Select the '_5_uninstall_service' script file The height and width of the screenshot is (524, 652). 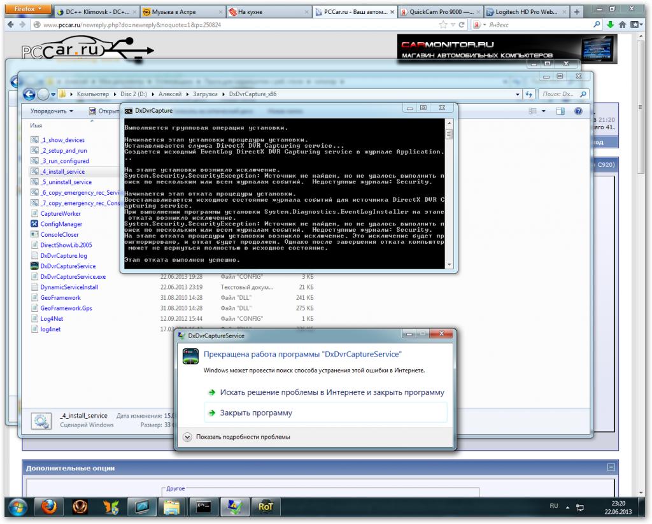tap(66, 182)
